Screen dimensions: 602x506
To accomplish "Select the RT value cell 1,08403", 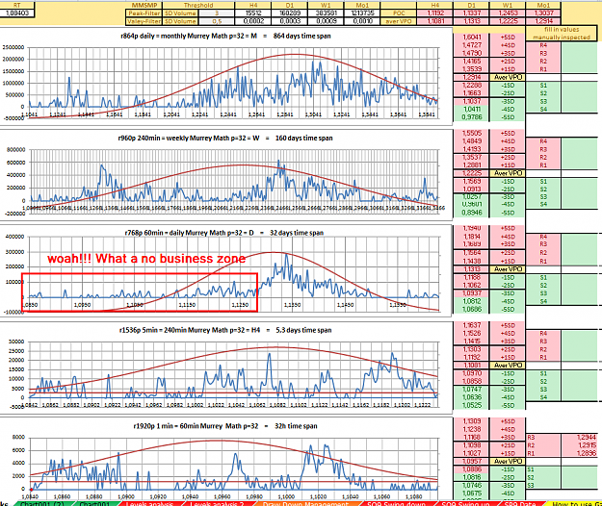I will click(x=17, y=13).
